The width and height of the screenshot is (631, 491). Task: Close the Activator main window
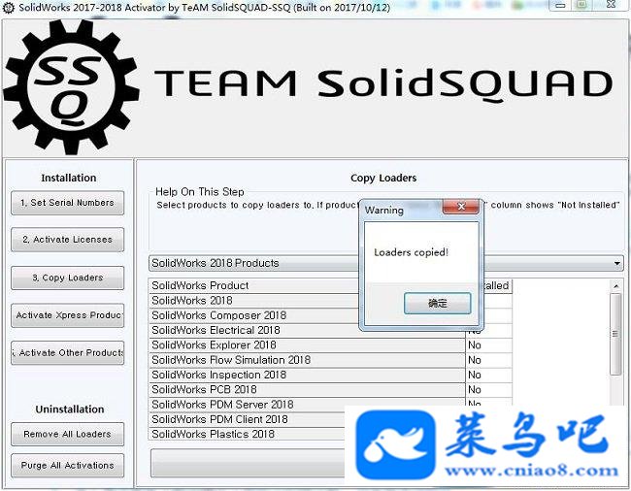point(611,5)
